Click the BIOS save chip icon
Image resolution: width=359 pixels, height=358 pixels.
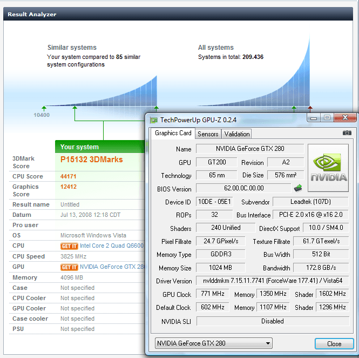(298, 188)
